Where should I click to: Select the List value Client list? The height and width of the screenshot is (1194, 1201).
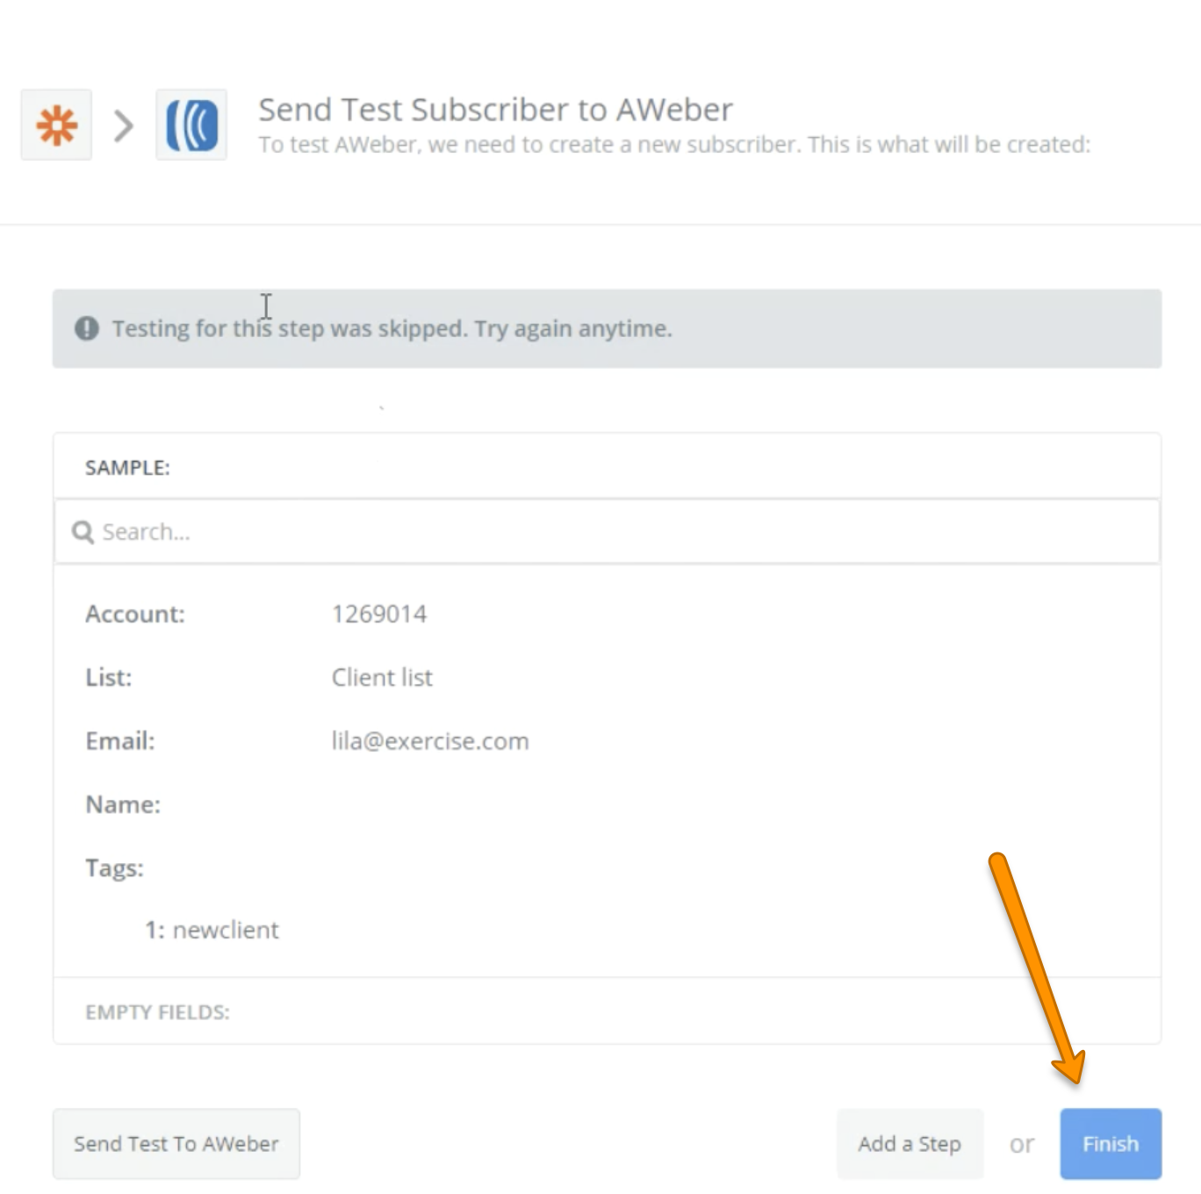click(382, 677)
